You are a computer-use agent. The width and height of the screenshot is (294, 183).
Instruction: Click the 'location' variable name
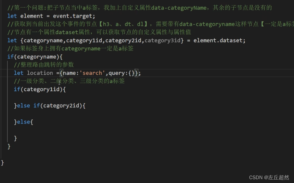(40, 73)
